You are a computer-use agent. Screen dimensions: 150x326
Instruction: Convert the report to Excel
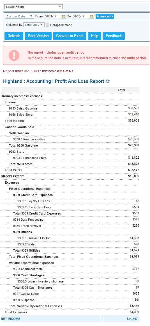pyautogui.click(x=70, y=36)
